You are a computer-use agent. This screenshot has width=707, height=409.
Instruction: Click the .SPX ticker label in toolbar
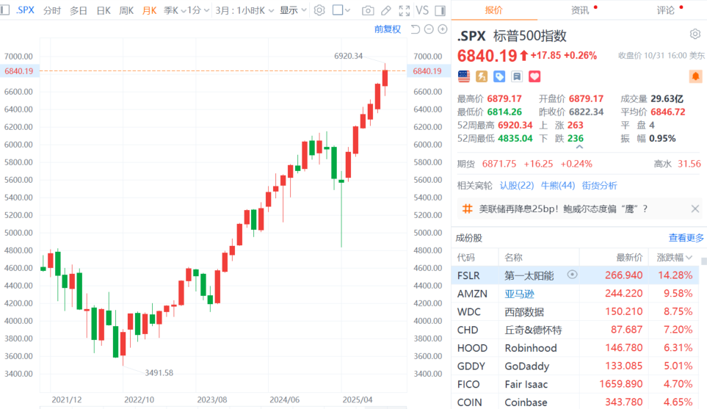point(25,10)
